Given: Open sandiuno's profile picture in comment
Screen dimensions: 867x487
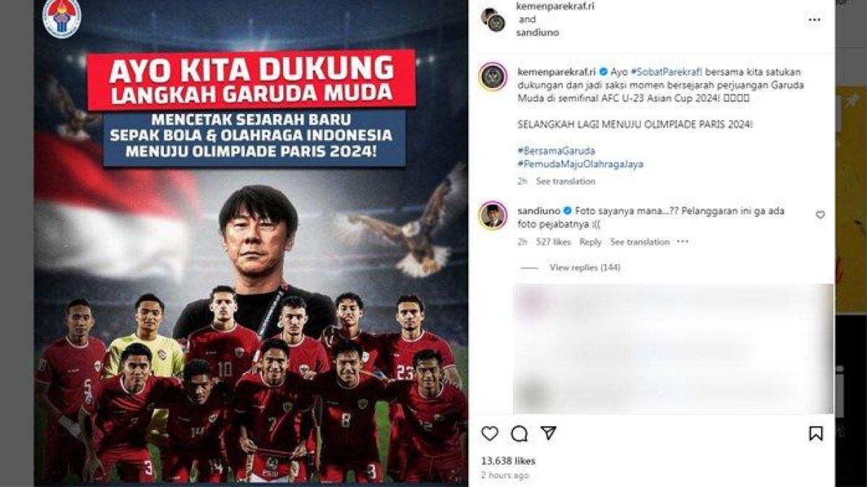Looking at the screenshot, I should pos(492,216).
